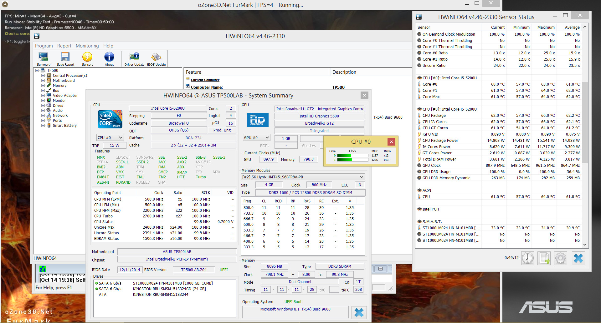Click the S.M.A.R.T. sensor group icon
The width and height of the screenshot is (601, 323).
pyautogui.click(x=419, y=221)
